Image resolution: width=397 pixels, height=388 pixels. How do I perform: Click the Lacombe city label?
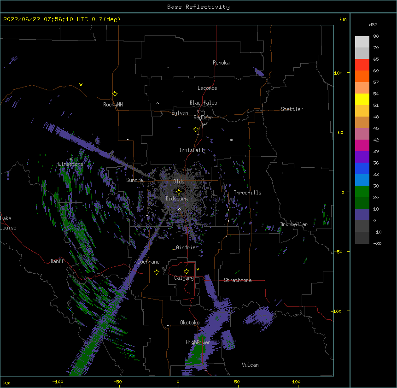point(207,88)
